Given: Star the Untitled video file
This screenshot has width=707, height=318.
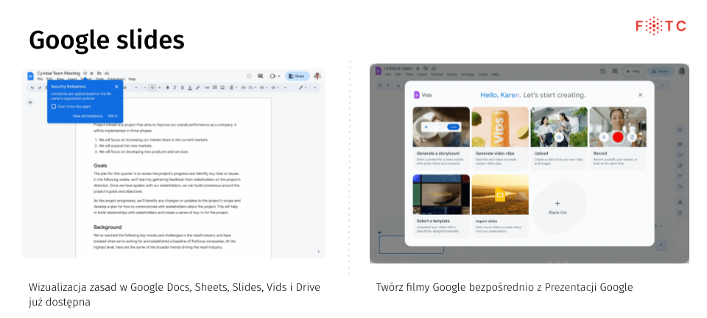Looking at the screenshot, I should click(418, 68).
